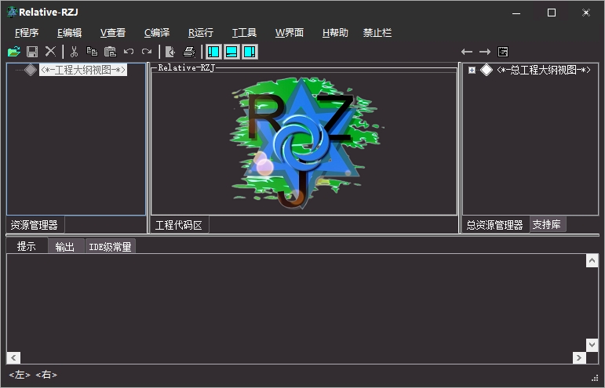This screenshot has height=388, width=605.
Task: Navigate back with the left arrow
Action: [466, 52]
